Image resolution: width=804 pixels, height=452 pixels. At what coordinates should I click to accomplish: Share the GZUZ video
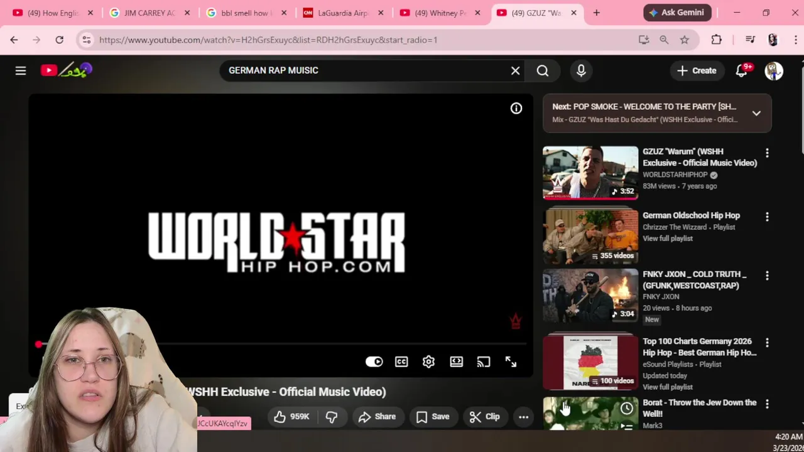tap(377, 417)
